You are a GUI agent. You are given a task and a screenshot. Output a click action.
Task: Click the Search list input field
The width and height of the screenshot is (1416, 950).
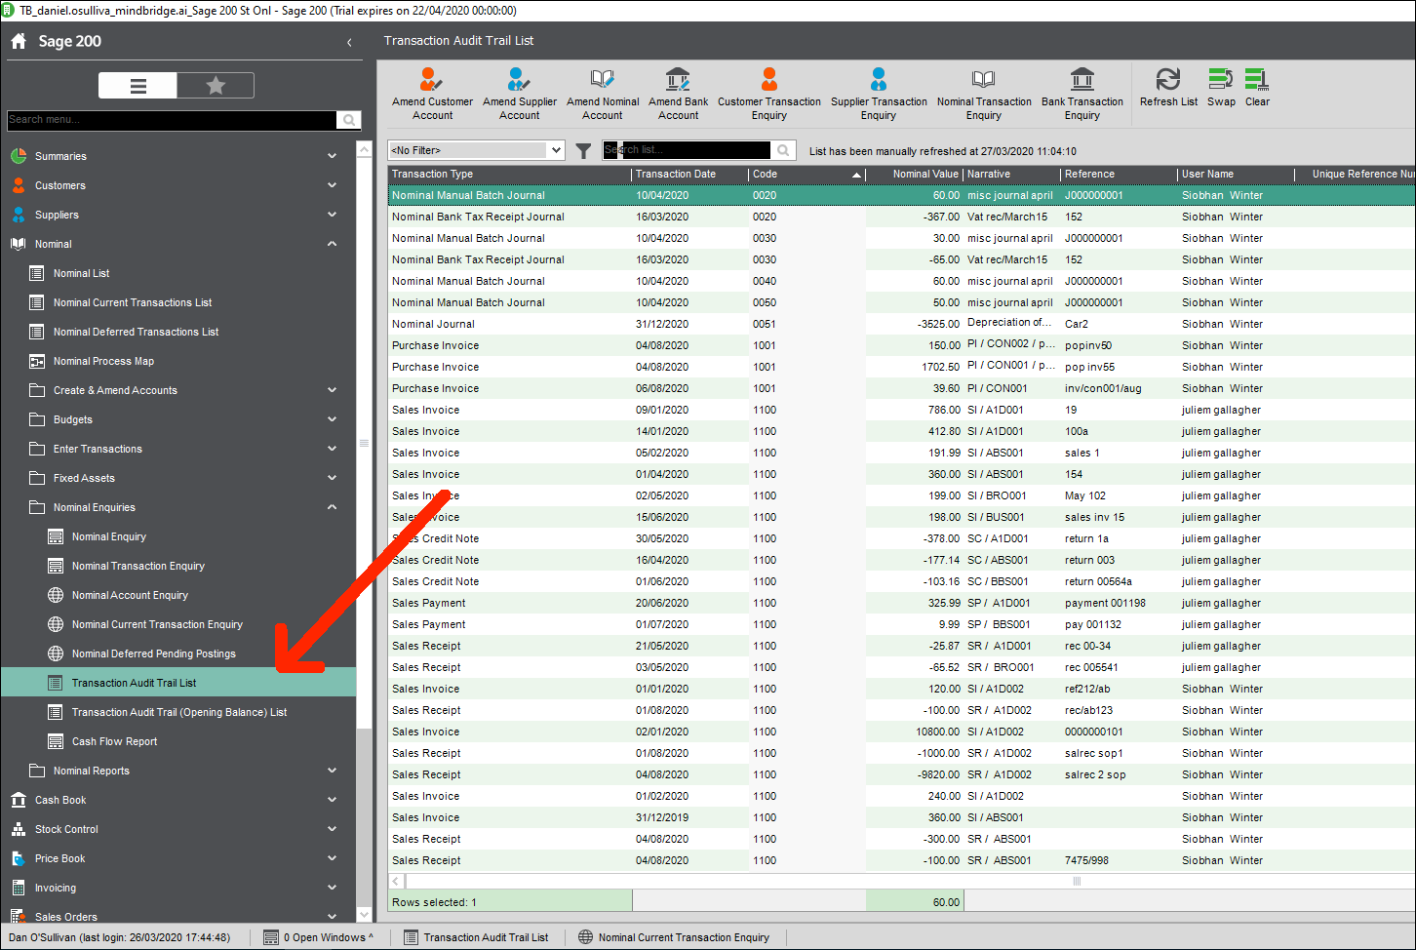tap(688, 150)
